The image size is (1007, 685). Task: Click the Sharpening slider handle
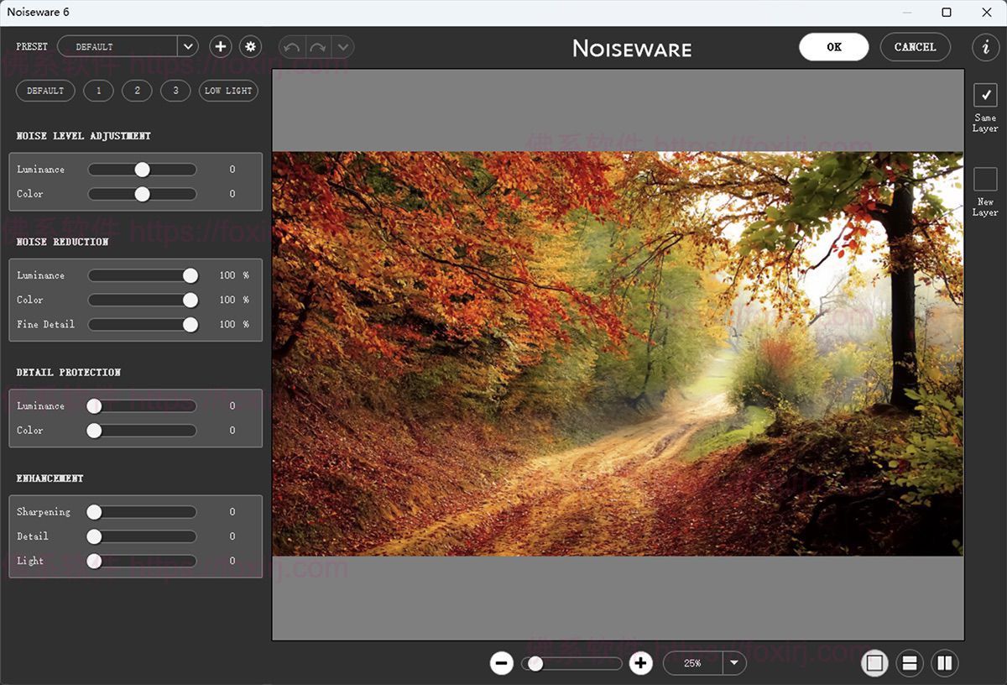(94, 512)
